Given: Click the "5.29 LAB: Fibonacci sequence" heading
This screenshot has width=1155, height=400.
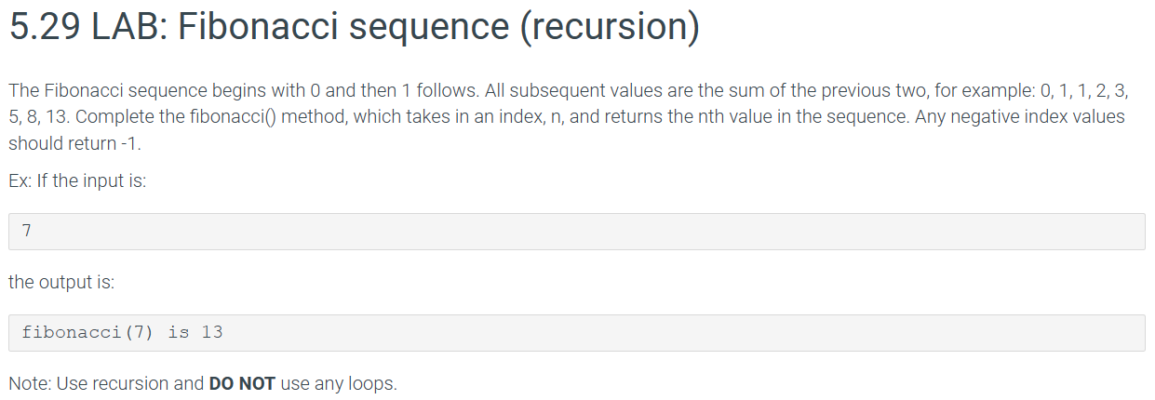Looking at the screenshot, I should point(256,29).
